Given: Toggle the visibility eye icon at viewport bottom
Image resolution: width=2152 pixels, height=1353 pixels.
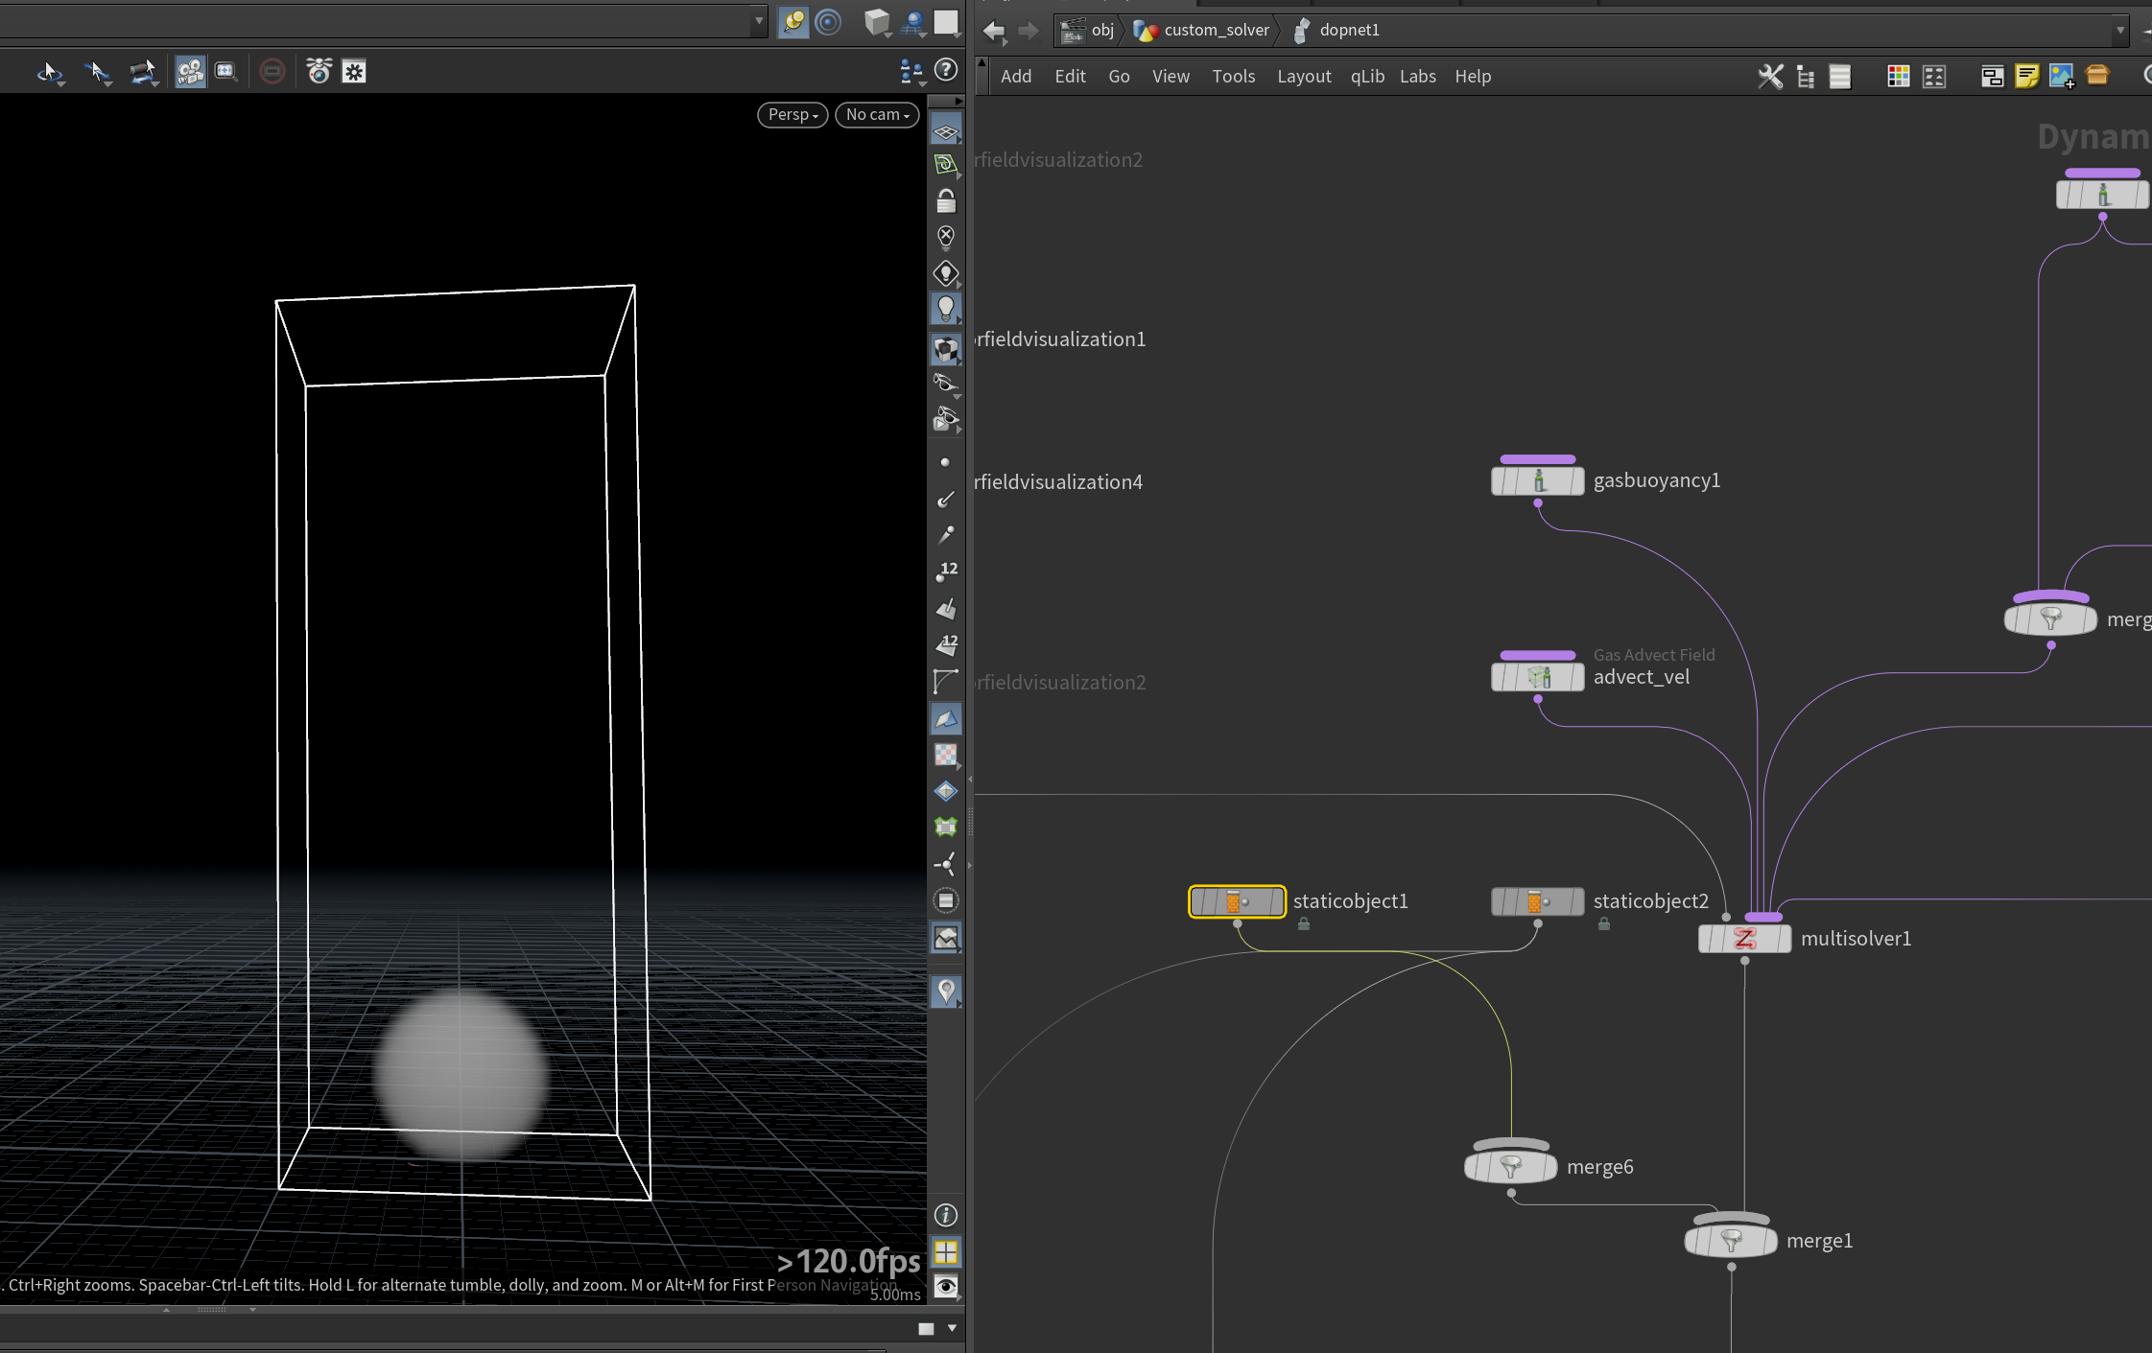Looking at the screenshot, I should tap(946, 1286).
